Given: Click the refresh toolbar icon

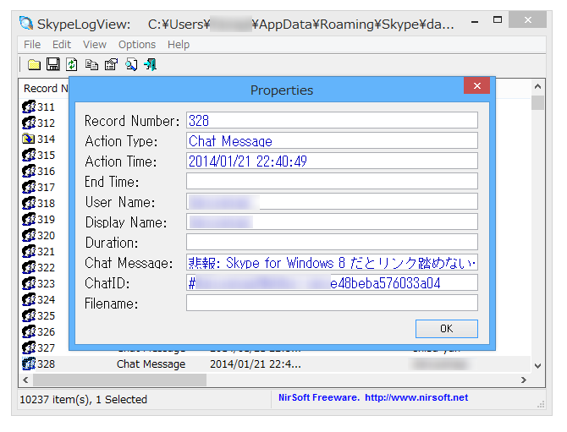Looking at the screenshot, I should click(72, 64).
